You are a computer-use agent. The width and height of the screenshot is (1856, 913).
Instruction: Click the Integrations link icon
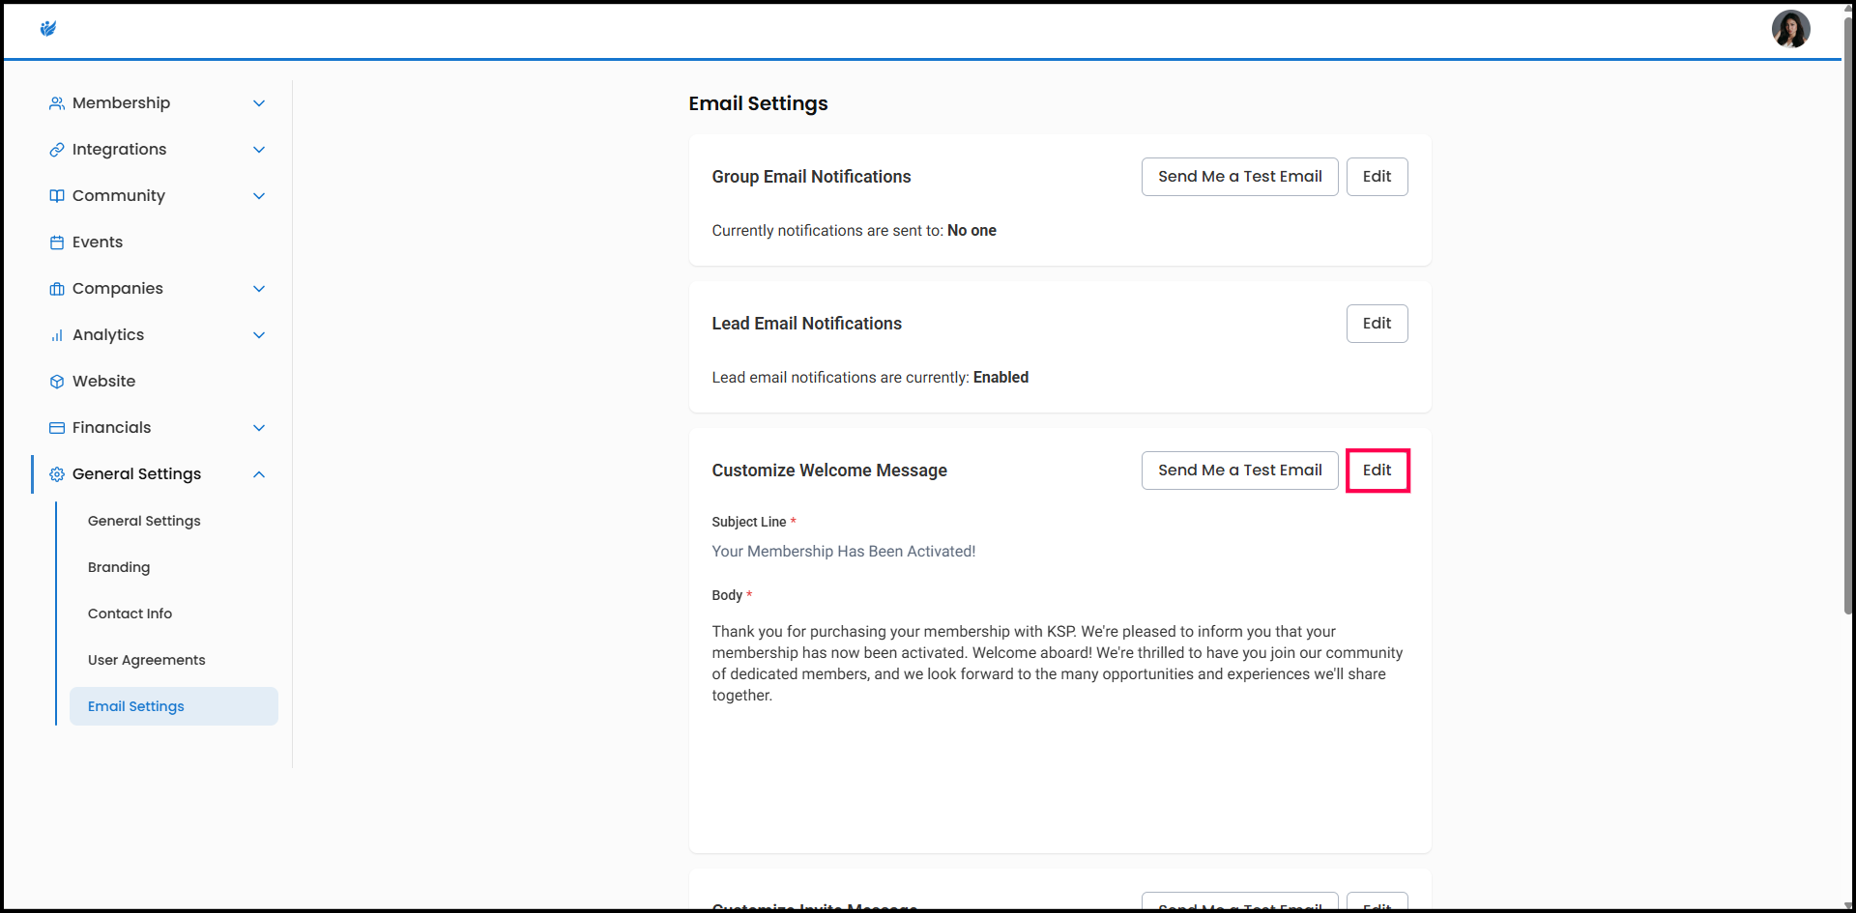tap(57, 150)
